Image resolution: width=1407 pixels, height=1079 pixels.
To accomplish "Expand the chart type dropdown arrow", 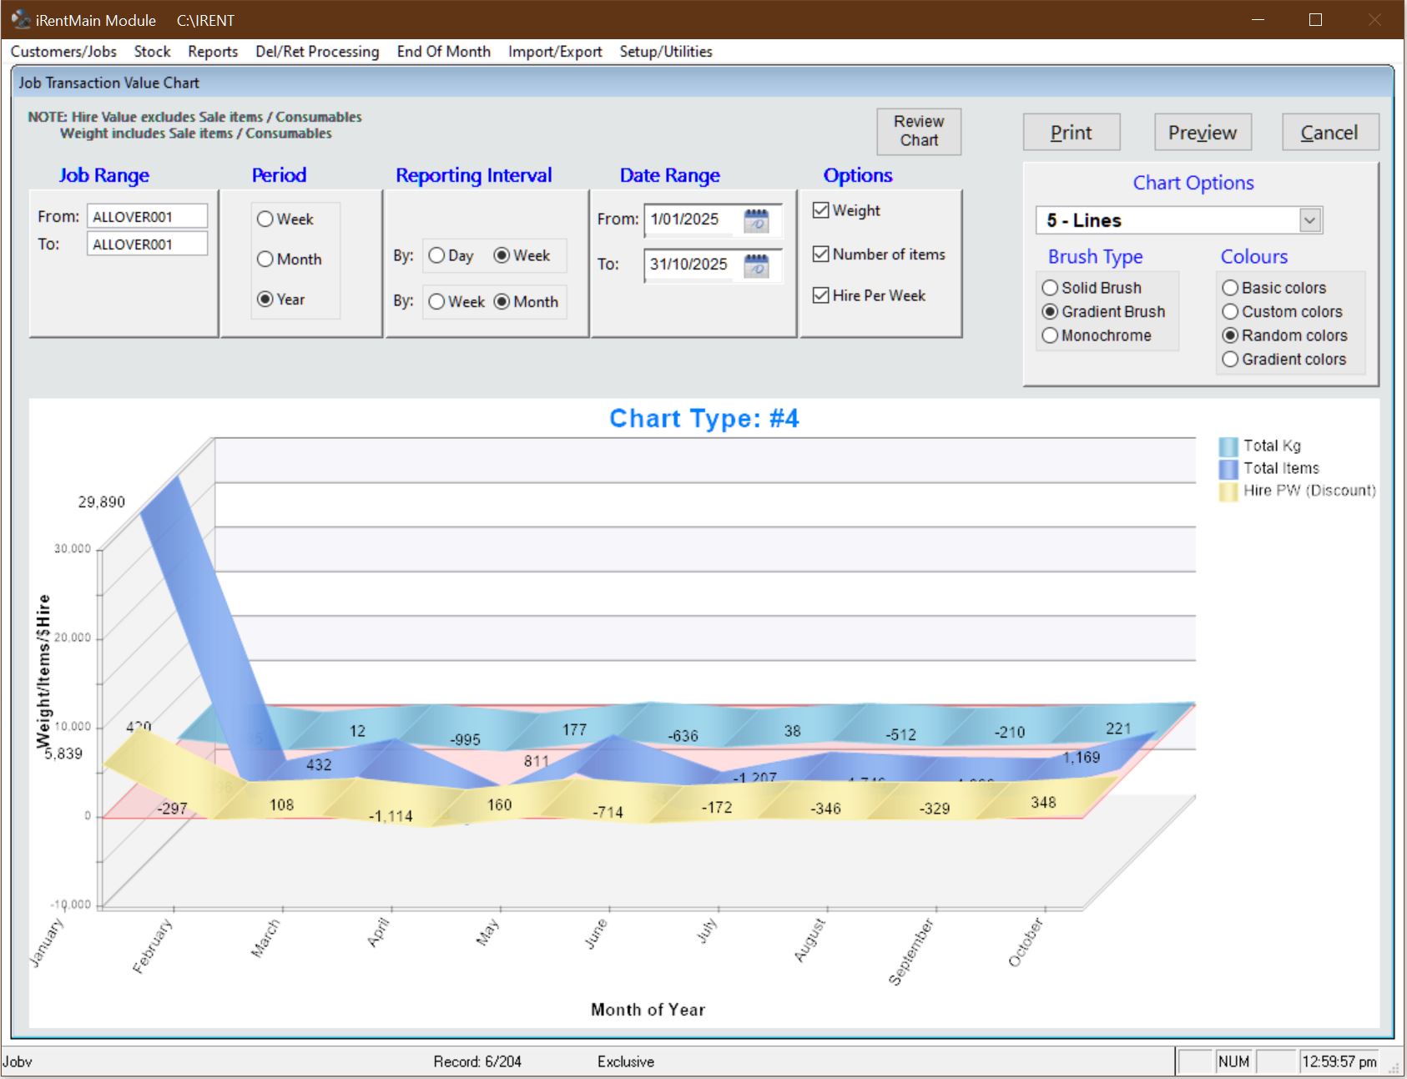I will pos(1310,220).
